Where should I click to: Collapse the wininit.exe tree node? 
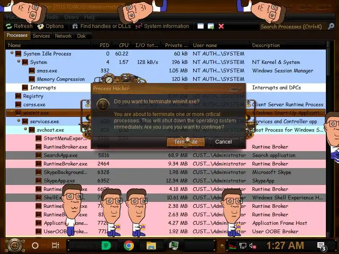point(12,112)
